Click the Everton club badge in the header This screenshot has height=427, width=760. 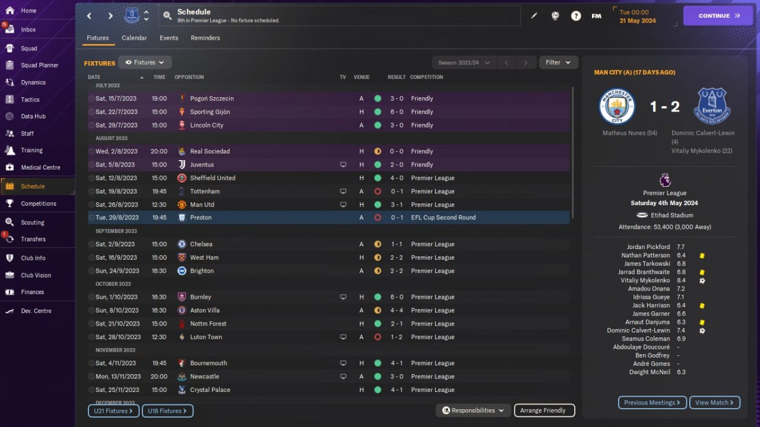(x=132, y=15)
